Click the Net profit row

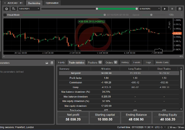119,73
